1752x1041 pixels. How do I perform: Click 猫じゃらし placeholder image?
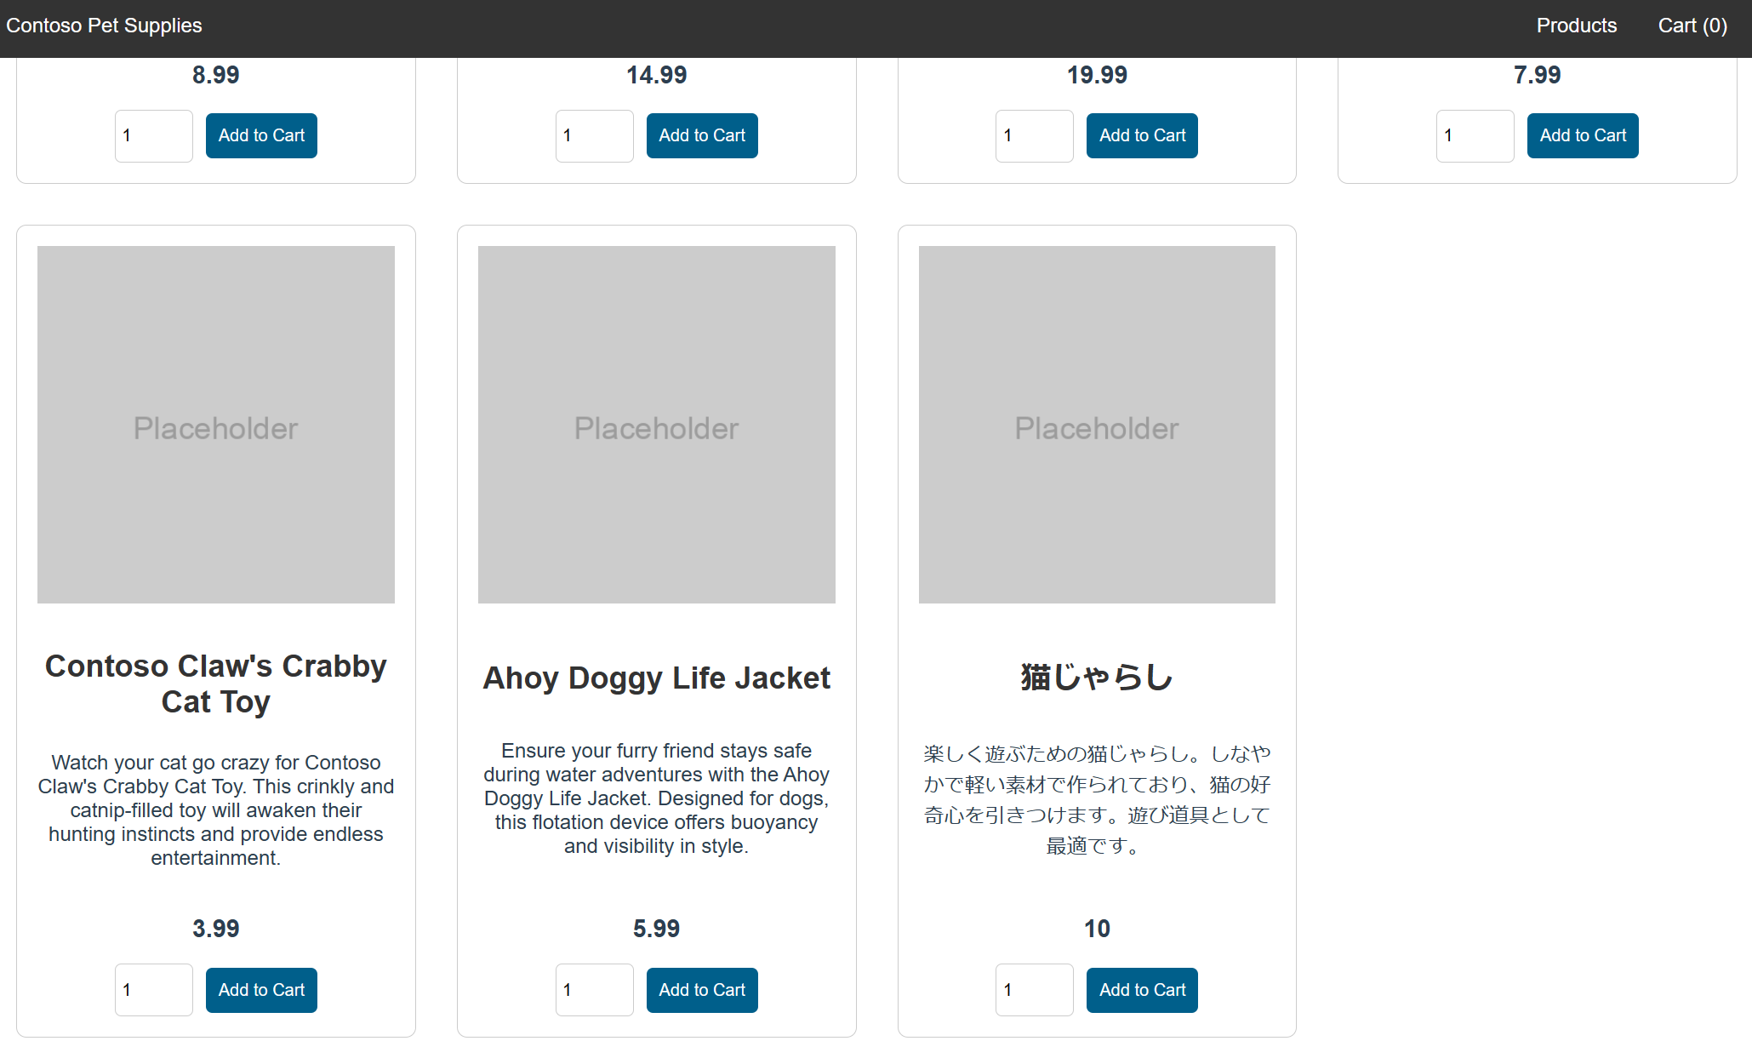[x=1097, y=425]
